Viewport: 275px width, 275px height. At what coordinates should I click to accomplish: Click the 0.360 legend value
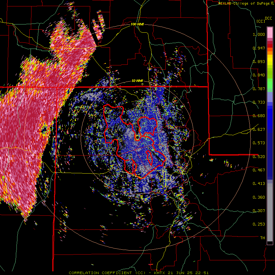[x=259, y=197]
